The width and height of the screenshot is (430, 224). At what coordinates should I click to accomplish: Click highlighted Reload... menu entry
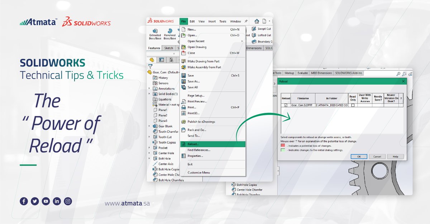pos(213,144)
